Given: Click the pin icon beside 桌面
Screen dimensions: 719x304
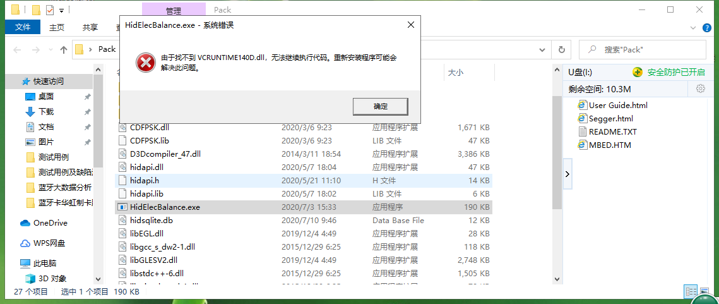Looking at the screenshot, I should pyautogui.click(x=87, y=97).
